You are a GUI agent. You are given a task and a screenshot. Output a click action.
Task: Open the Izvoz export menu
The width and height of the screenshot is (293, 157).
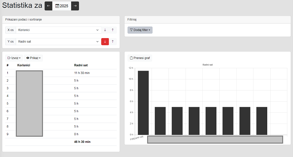(x=14, y=58)
